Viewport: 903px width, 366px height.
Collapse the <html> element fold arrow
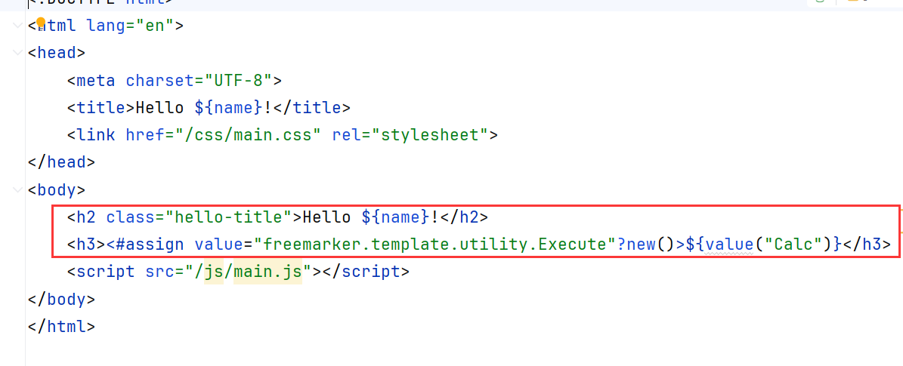click(x=18, y=26)
